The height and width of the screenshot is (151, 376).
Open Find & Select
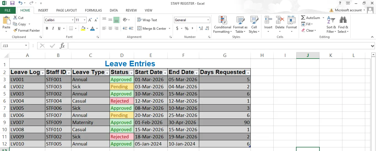[x=343, y=24]
